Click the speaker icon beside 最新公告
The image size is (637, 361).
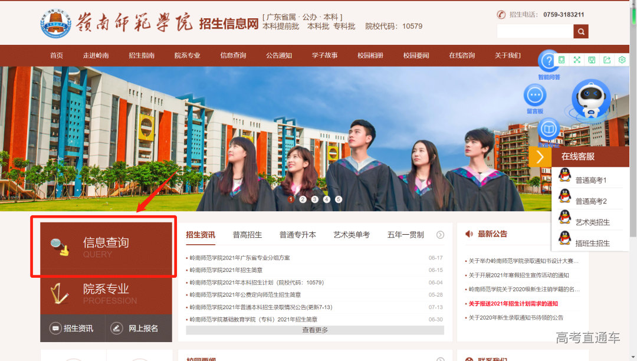click(469, 234)
